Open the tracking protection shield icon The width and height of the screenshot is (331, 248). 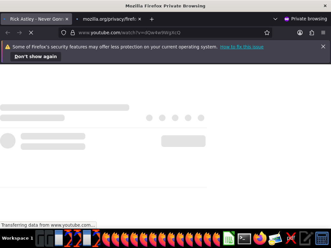click(x=64, y=33)
